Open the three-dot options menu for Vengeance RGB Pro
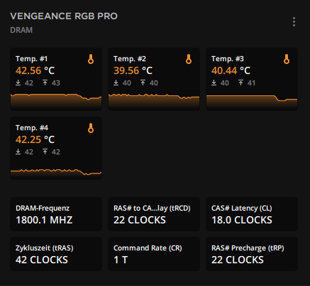This screenshot has width=310, height=286. click(294, 22)
